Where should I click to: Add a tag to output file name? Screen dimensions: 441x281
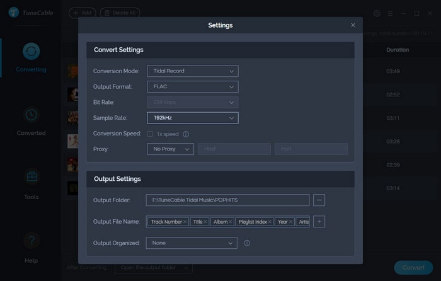319,222
